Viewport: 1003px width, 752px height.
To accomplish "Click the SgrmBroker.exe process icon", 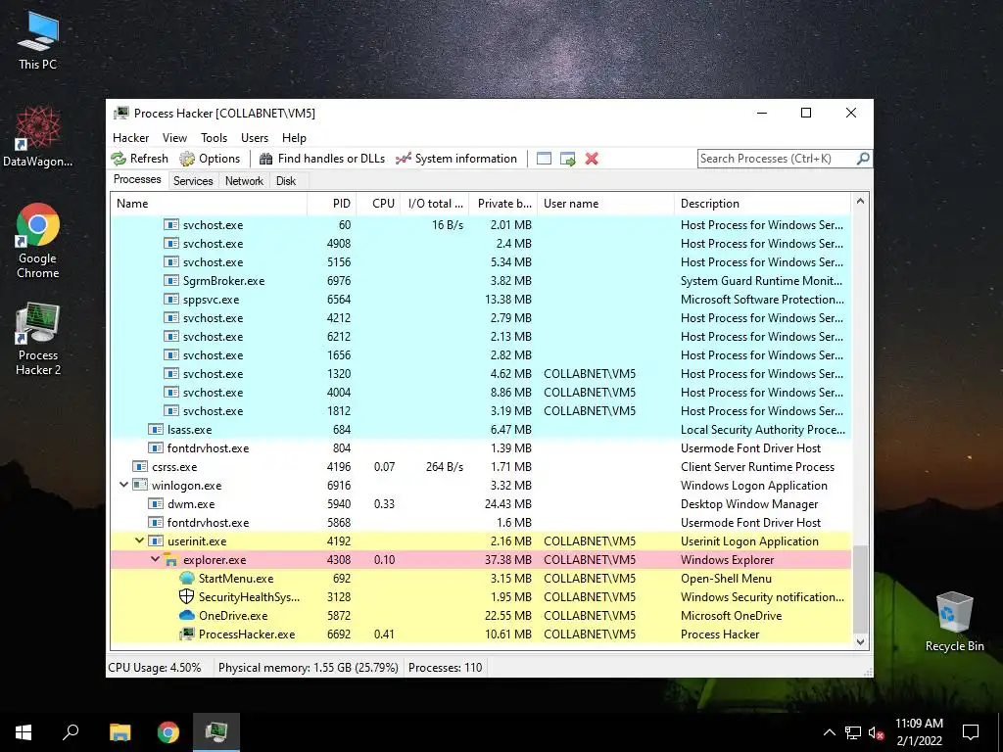I will (170, 281).
